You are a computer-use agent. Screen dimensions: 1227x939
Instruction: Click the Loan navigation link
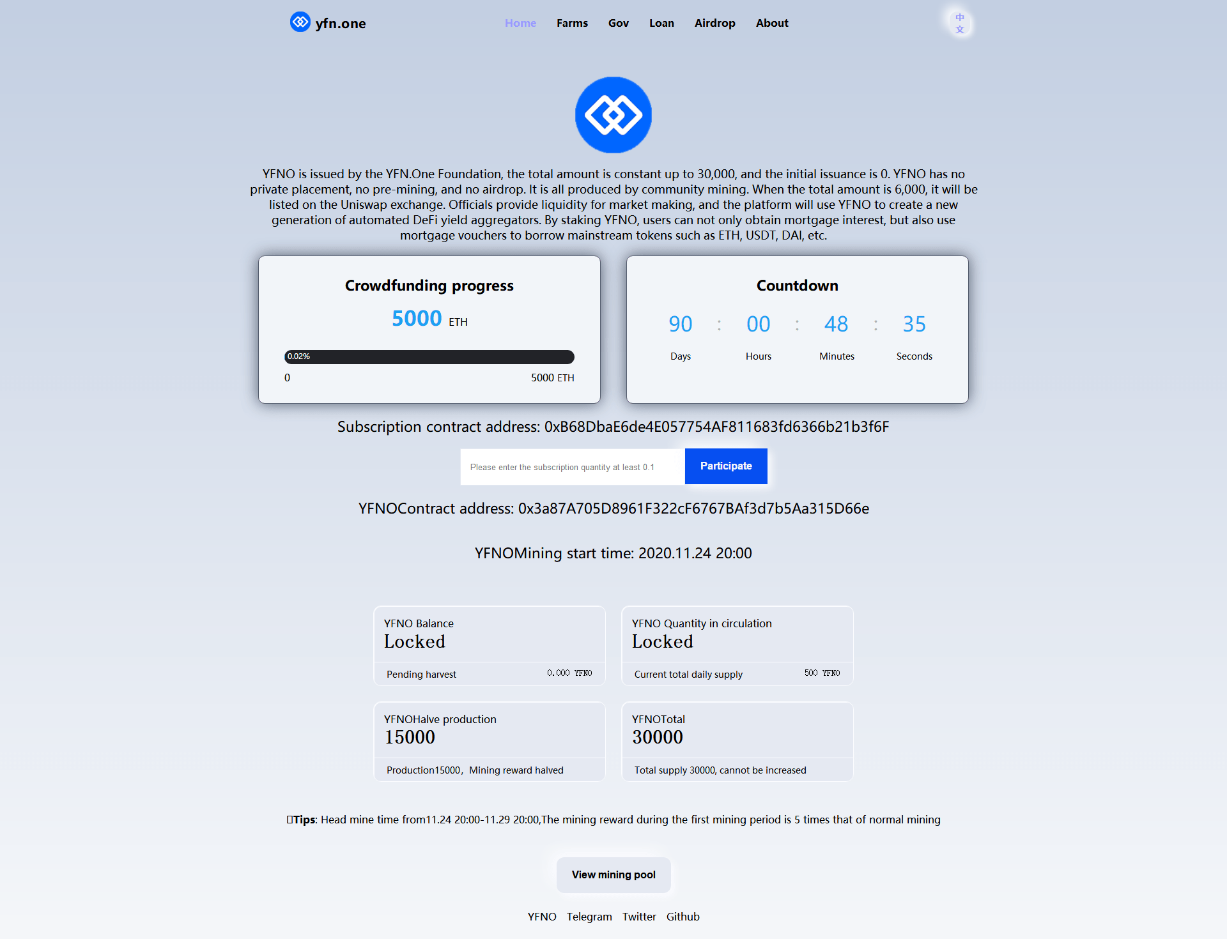(661, 22)
